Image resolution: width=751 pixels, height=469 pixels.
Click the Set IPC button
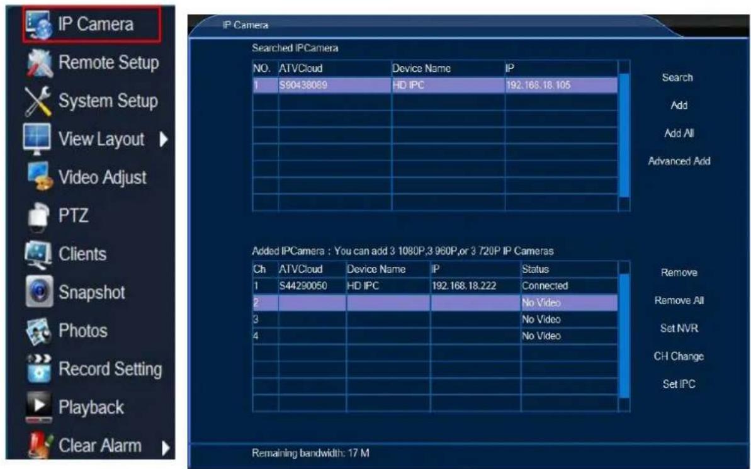pos(679,384)
